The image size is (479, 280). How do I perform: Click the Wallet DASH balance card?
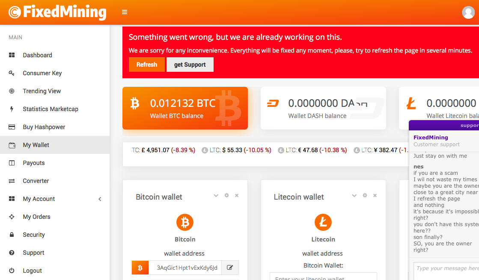323,108
